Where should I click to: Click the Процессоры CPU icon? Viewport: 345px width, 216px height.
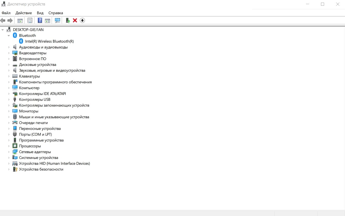click(x=15, y=146)
